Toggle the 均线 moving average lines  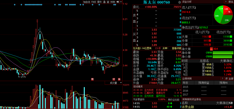pos(94,2)
